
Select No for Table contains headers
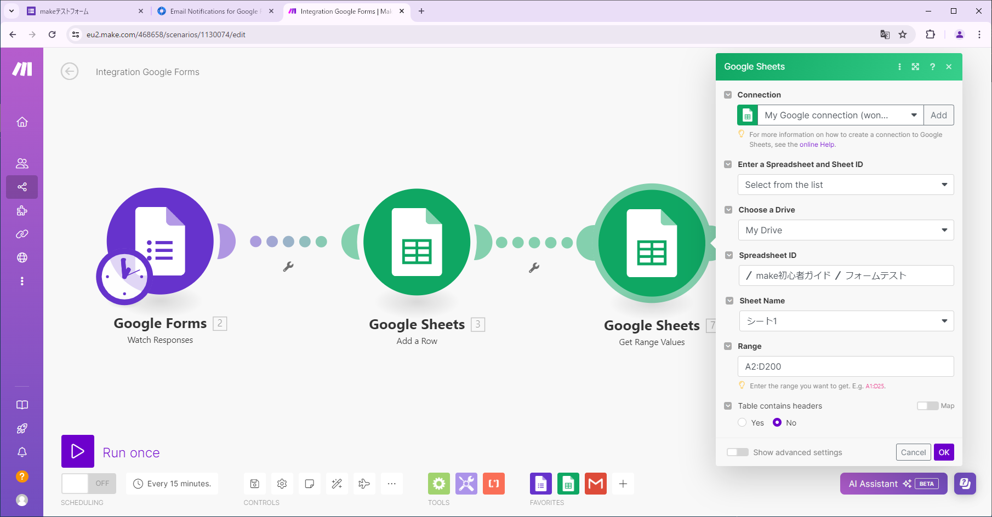(x=777, y=422)
